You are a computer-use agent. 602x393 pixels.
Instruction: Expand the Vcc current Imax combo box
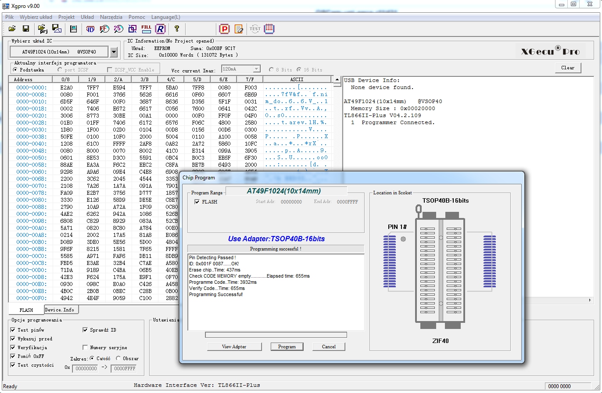(257, 69)
